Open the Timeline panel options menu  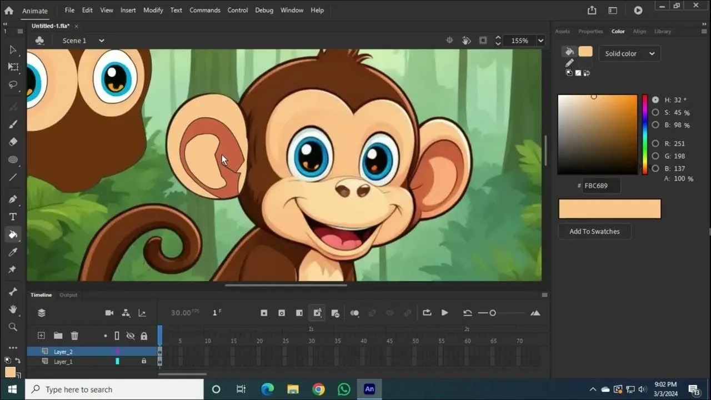[544, 295]
